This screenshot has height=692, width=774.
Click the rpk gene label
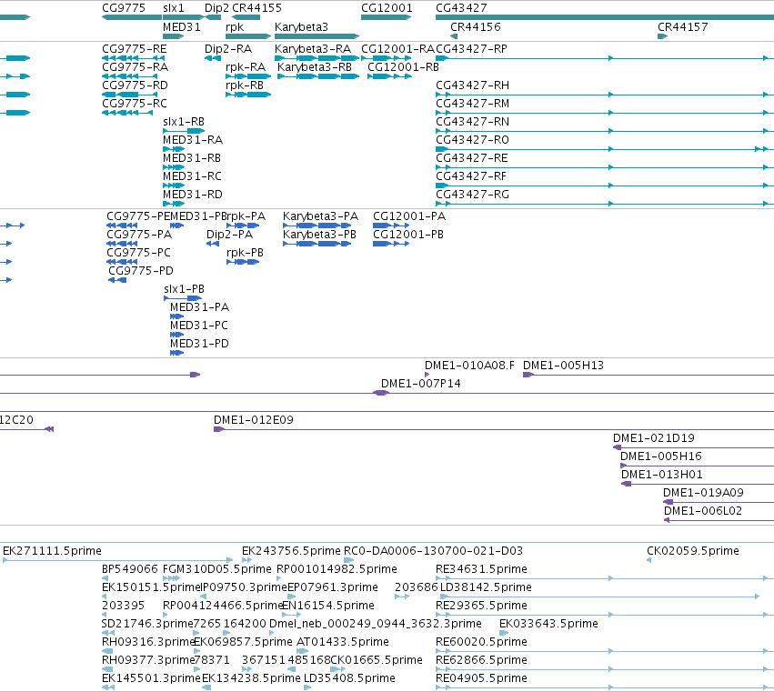[x=235, y=26]
